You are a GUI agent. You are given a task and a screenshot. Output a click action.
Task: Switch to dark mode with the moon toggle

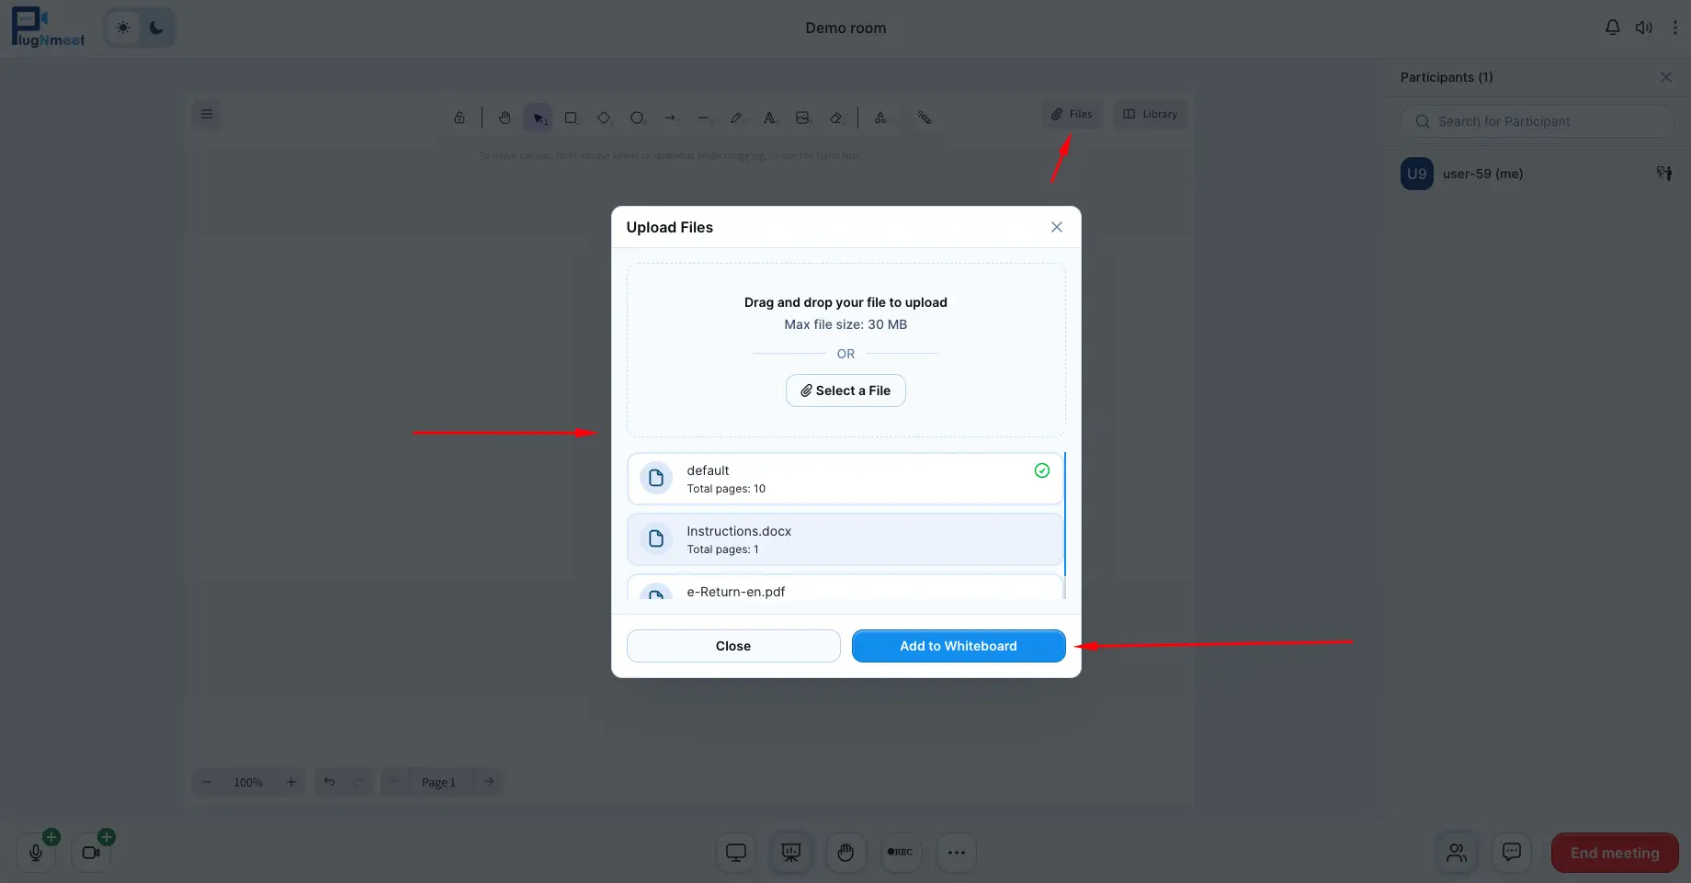[154, 27]
